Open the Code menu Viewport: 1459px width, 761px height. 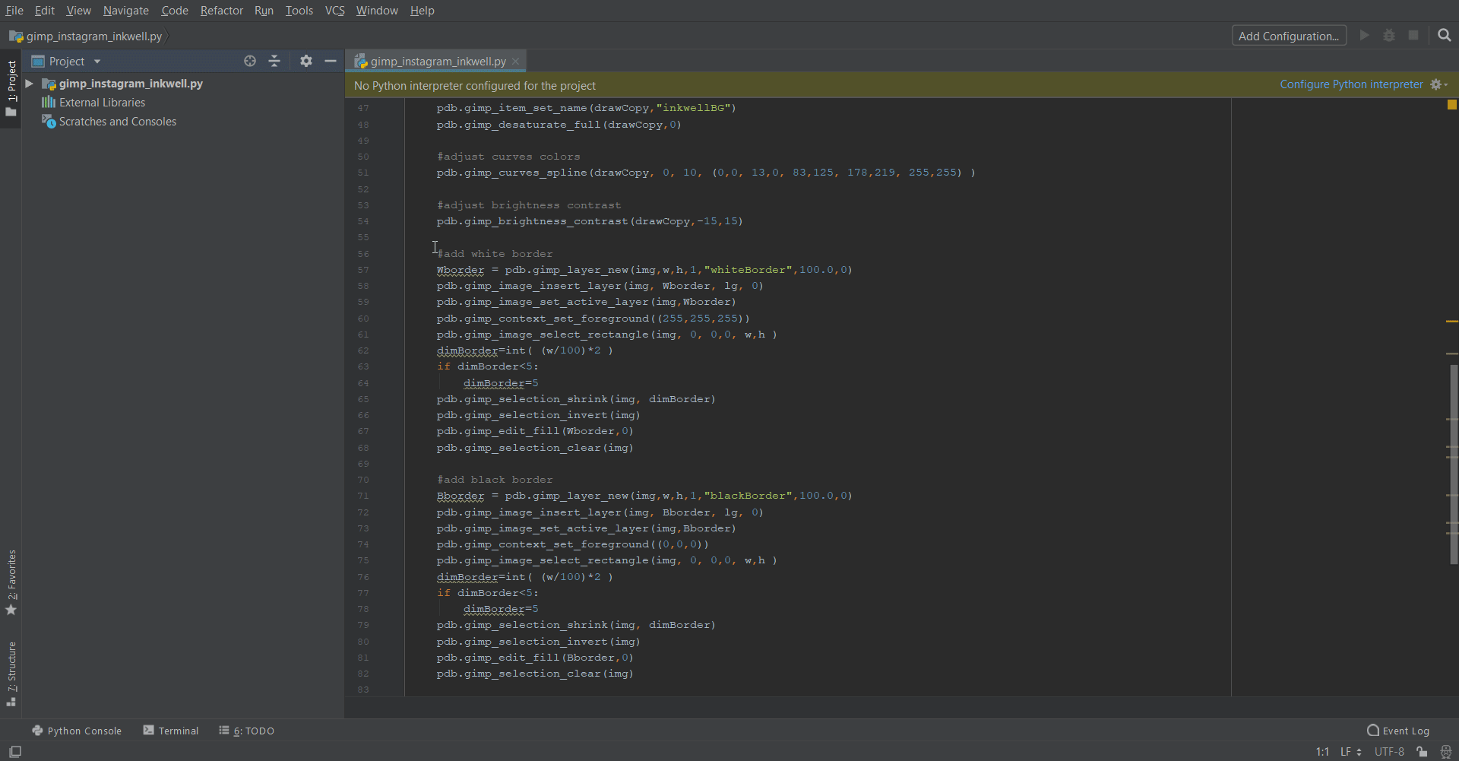click(175, 11)
